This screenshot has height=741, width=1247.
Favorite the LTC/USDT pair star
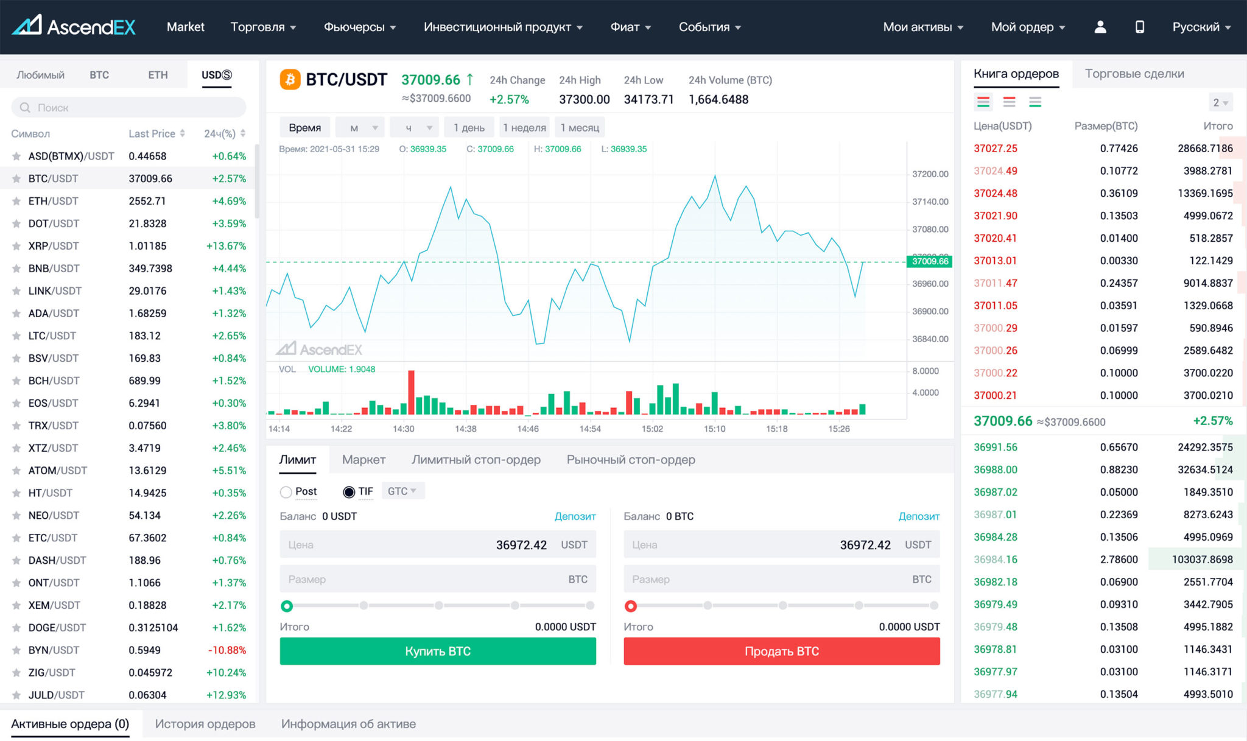[x=16, y=336]
